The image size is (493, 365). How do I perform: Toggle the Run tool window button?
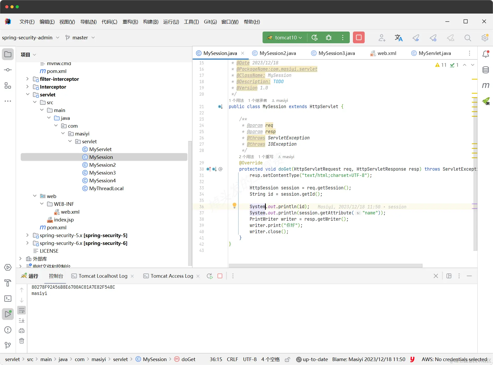(x=8, y=314)
